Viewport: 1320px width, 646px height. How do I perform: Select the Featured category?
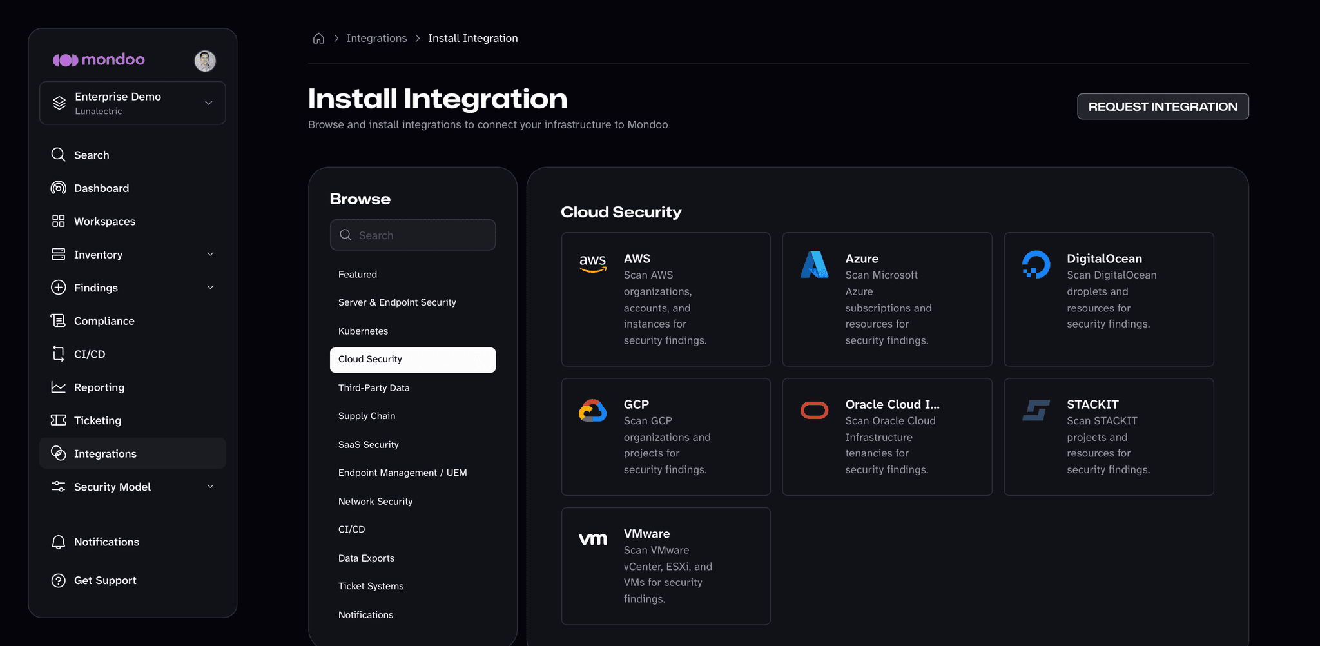(412, 274)
